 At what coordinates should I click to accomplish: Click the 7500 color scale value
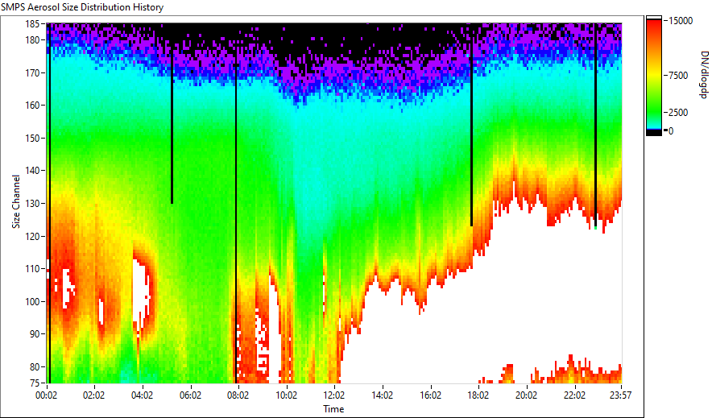pos(678,76)
